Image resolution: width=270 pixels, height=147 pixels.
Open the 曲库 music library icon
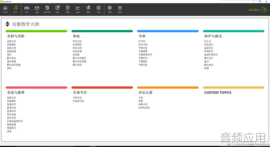88,9
